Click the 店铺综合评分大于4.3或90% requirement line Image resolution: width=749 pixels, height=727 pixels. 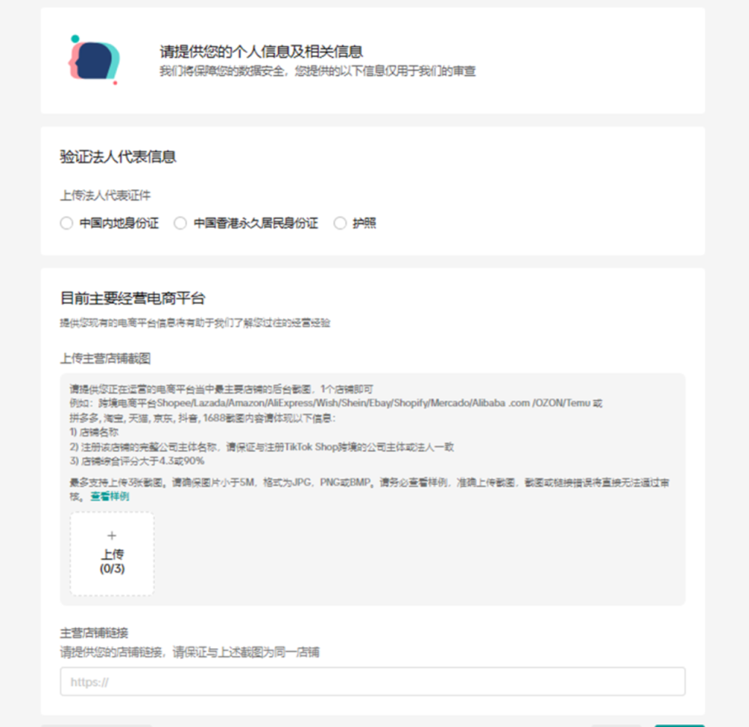137,461
